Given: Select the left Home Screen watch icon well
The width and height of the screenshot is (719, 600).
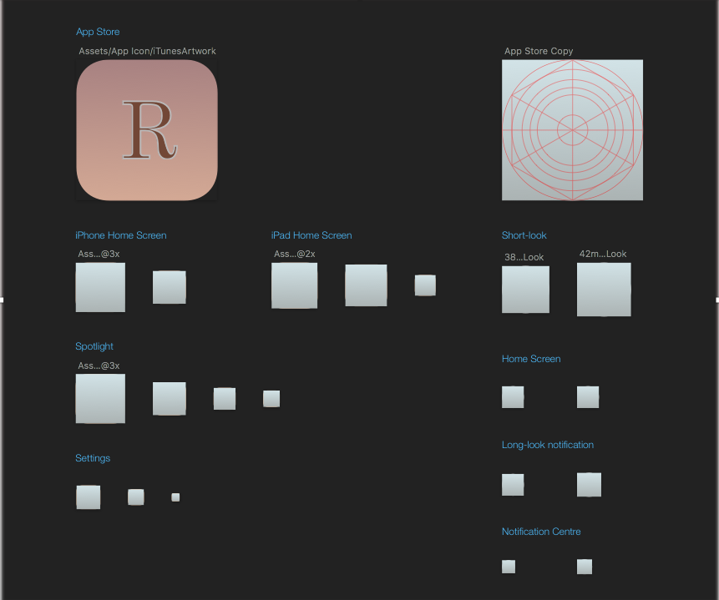Looking at the screenshot, I should point(512,396).
